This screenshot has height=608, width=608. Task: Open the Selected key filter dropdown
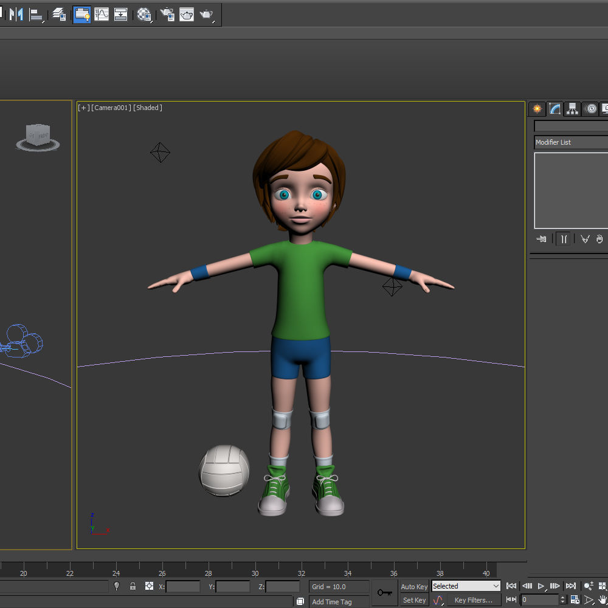tap(466, 586)
